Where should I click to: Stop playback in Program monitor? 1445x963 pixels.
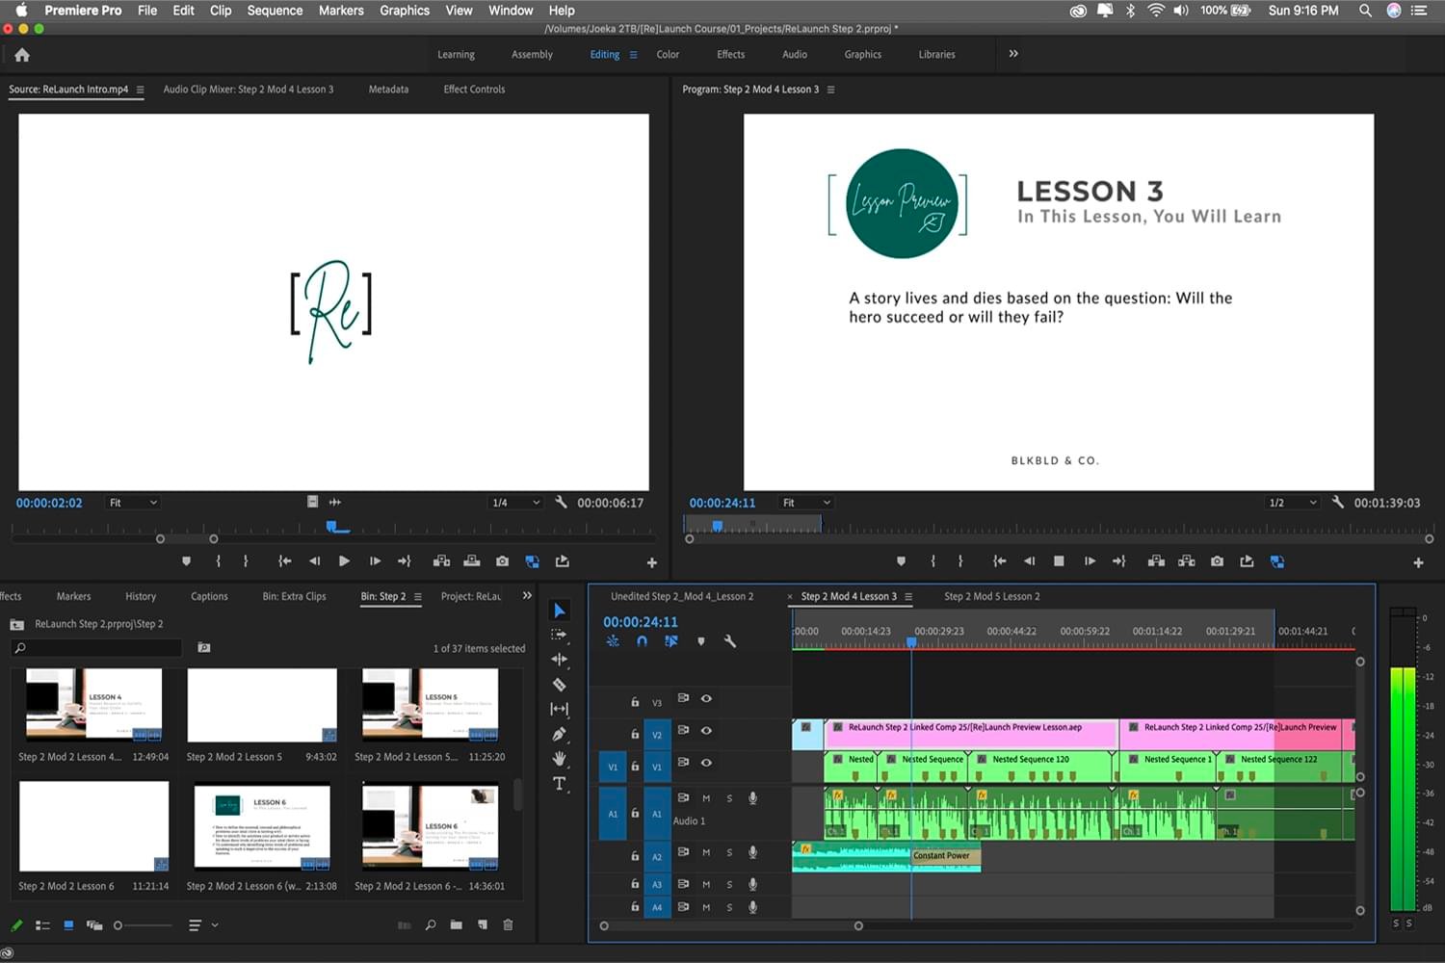tap(1059, 561)
